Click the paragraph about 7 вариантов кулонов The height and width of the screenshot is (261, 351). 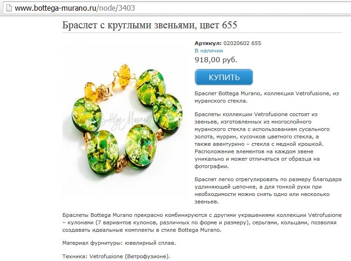tap(202, 222)
